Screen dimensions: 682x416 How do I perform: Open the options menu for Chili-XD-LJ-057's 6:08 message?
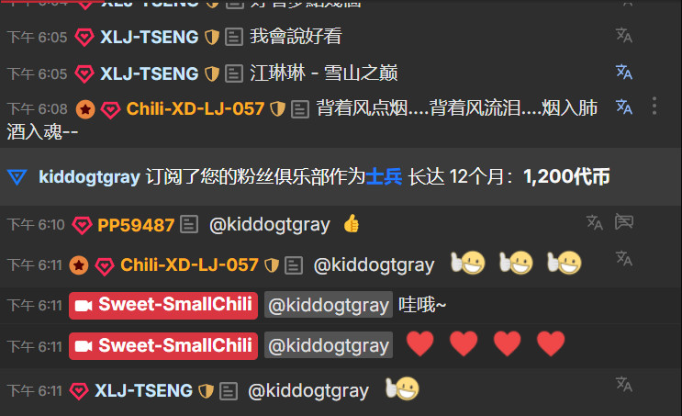[x=654, y=106]
